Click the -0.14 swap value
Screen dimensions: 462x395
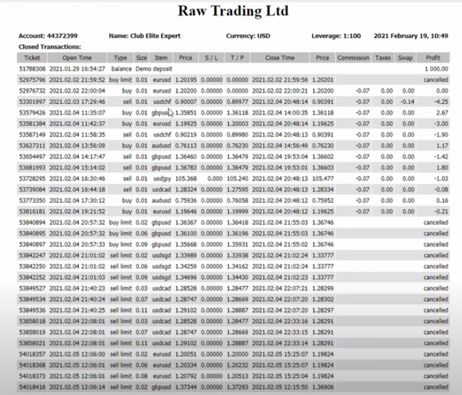pyautogui.click(x=407, y=101)
